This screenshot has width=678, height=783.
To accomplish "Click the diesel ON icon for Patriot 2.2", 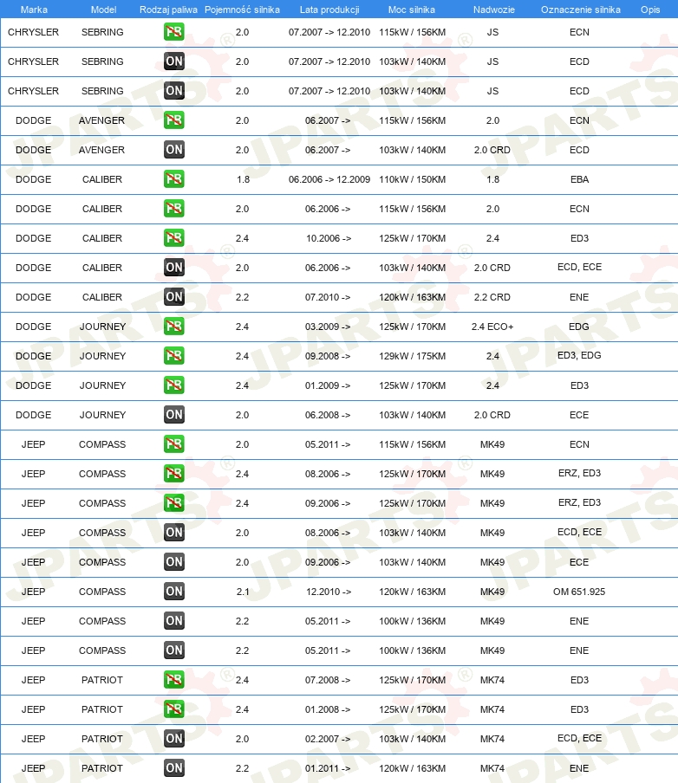I will click(174, 768).
